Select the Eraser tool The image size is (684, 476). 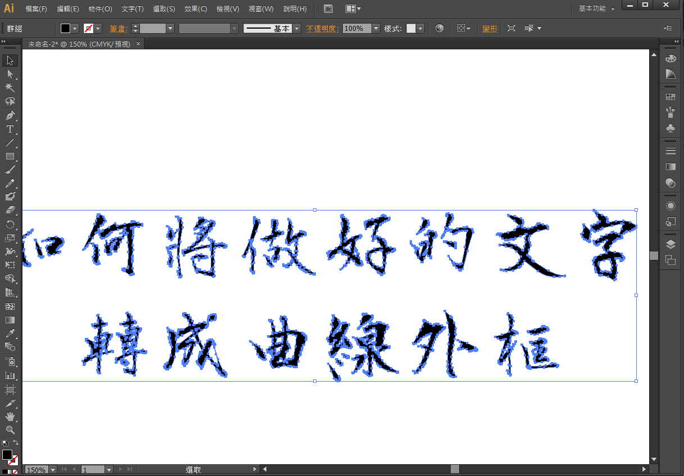(x=10, y=210)
